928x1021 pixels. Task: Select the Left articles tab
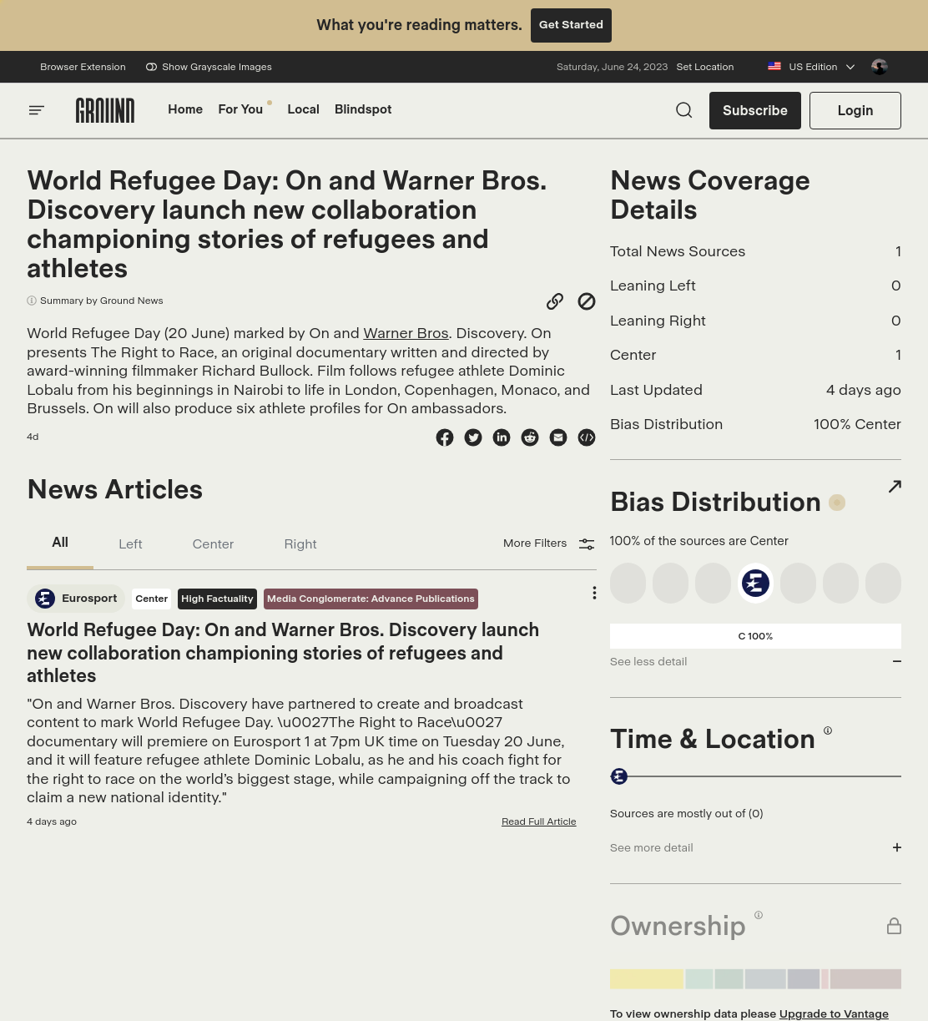click(x=130, y=544)
